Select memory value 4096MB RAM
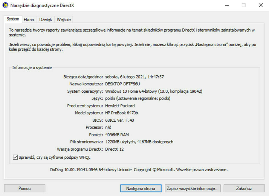Viewport: 269px width, 196px height. [x=117, y=135]
